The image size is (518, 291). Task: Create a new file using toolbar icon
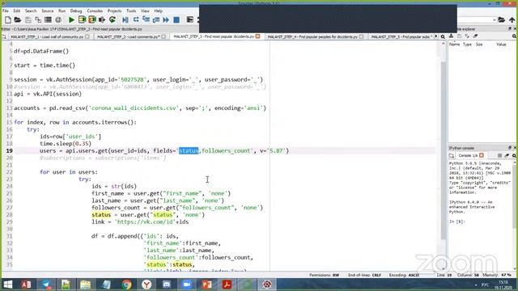tap(8, 19)
